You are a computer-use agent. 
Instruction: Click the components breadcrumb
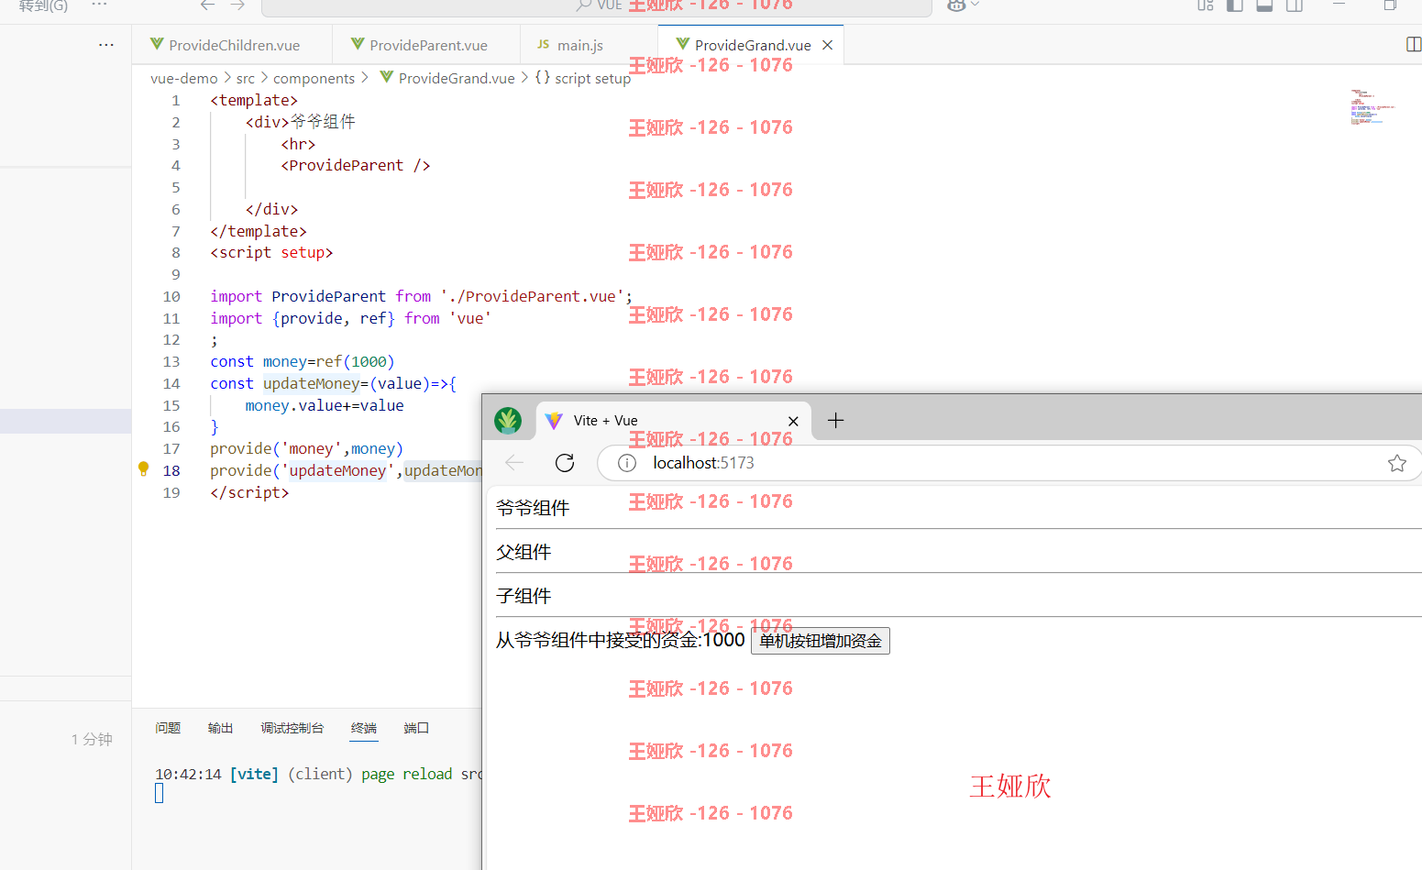coord(314,78)
